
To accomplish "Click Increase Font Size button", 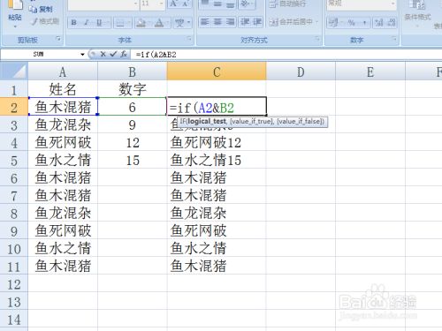I will (x=173, y=4).
